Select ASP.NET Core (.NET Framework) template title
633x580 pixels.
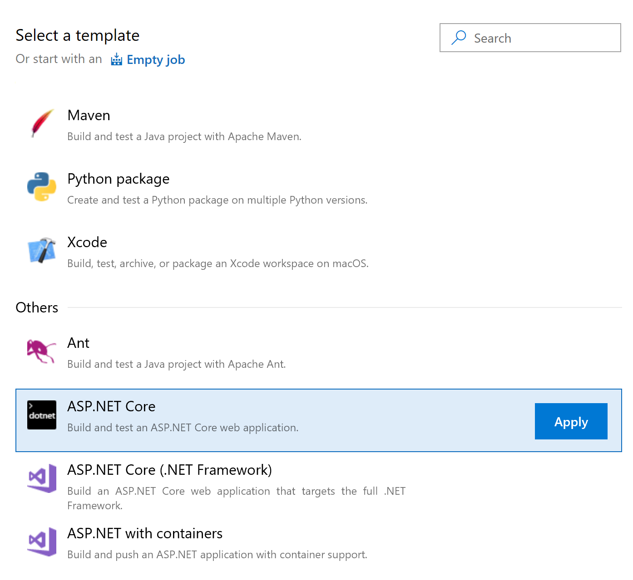point(169,470)
